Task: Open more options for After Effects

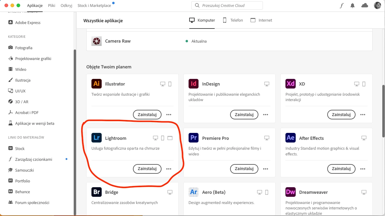Action: [x=363, y=169]
